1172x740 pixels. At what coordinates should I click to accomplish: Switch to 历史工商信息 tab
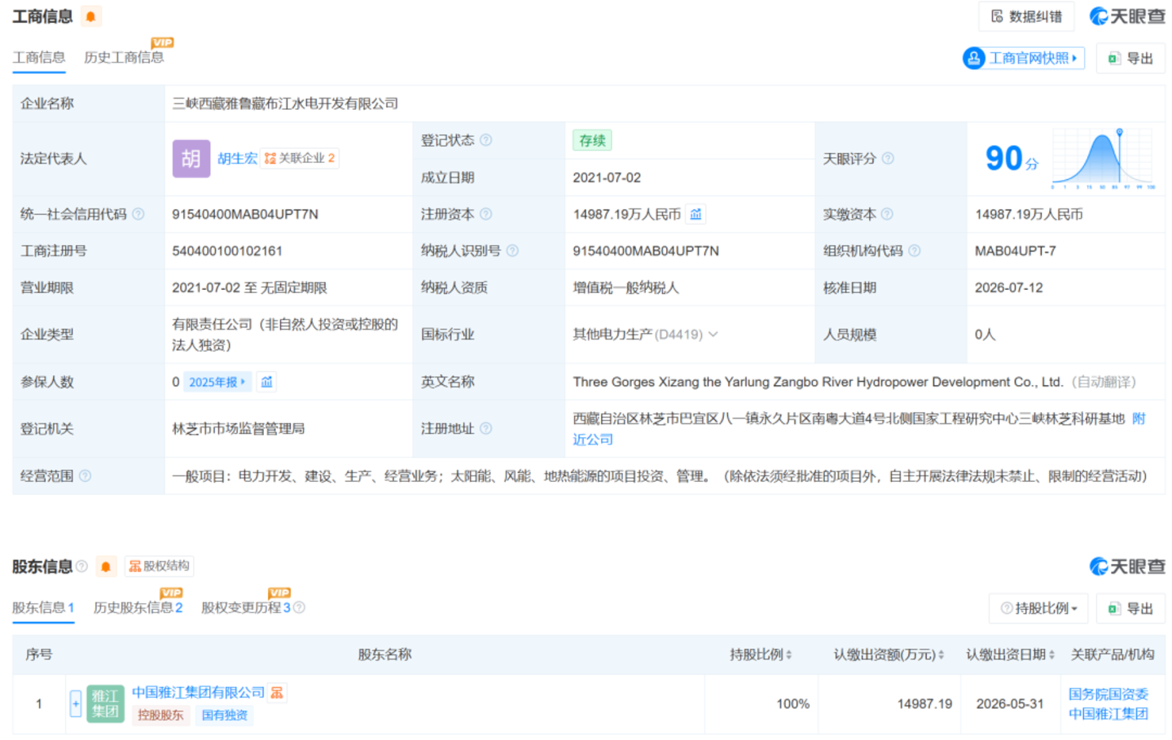click(124, 57)
